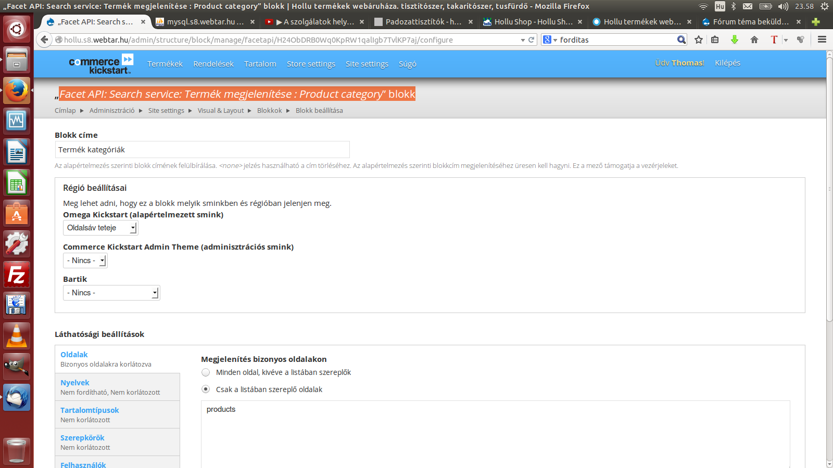Switch to 'A szolgálatok hely...' YouTube tab
Screen dimensions: 833x468
[x=314, y=22]
